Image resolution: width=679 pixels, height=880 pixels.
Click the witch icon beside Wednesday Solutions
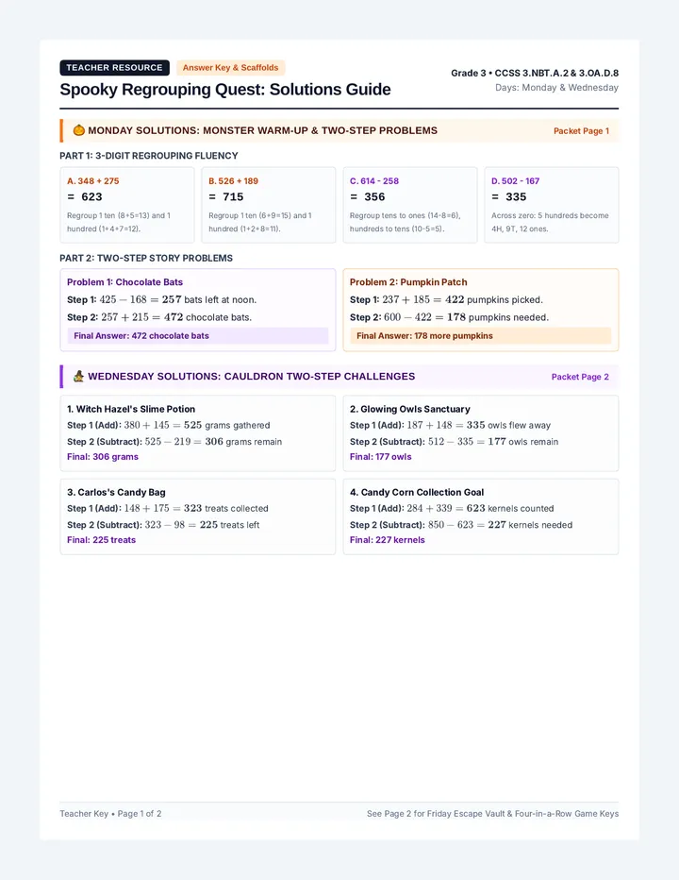click(79, 377)
